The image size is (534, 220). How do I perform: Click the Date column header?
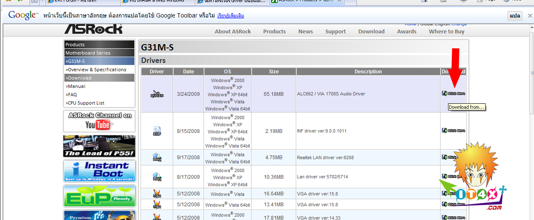click(x=189, y=72)
